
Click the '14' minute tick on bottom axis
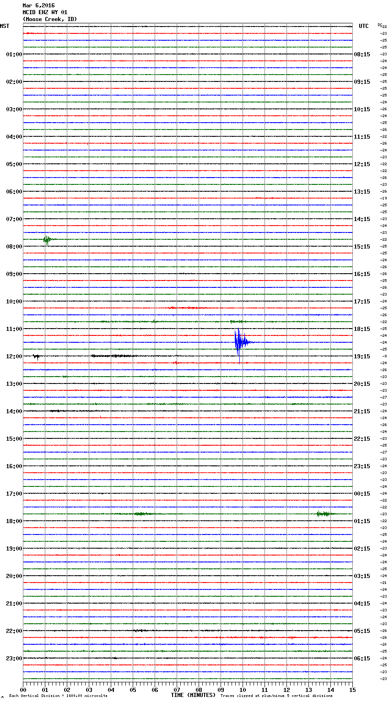pyautogui.click(x=331, y=690)
